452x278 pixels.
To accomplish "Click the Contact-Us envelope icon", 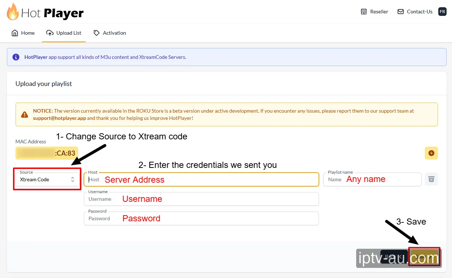I will click(400, 12).
